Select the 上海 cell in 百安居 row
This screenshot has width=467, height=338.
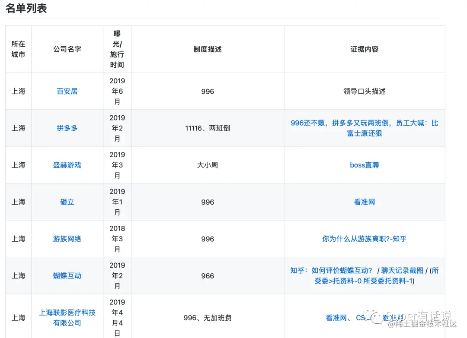tap(18, 91)
